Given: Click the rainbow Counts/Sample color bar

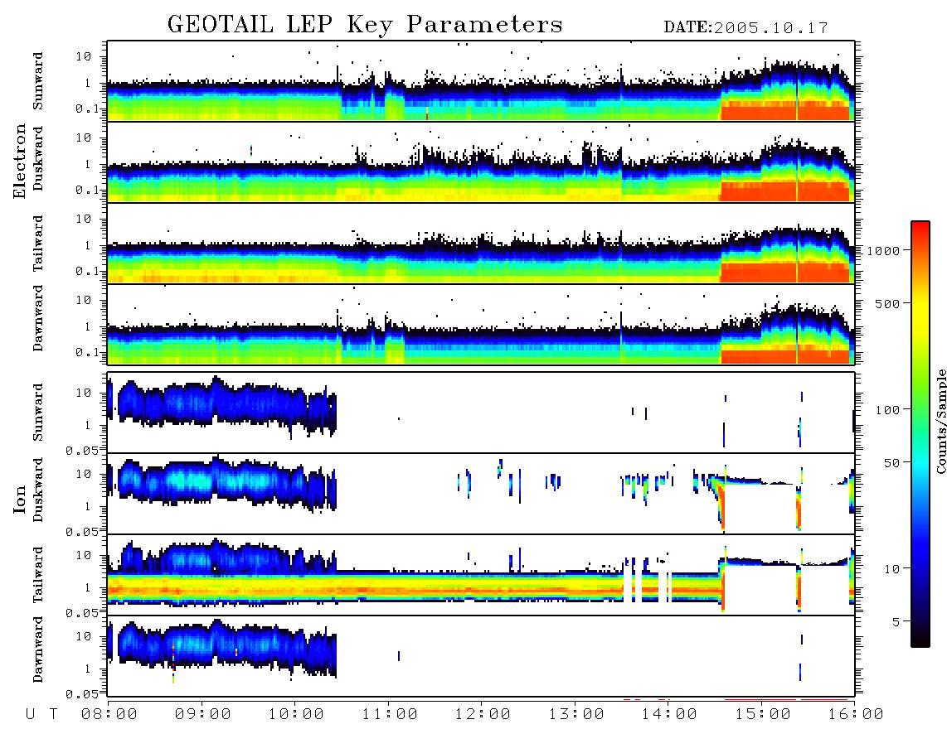Looking at the screenshot, I should point(920,434).
